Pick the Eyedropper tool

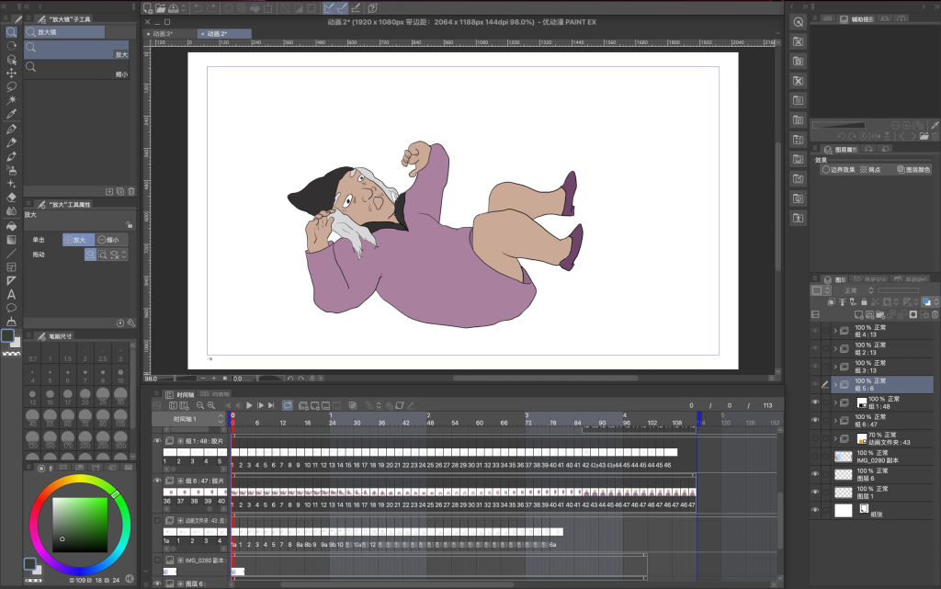[11, 114]
